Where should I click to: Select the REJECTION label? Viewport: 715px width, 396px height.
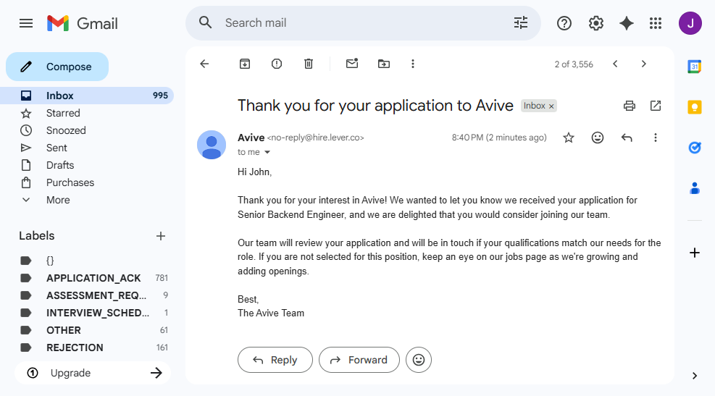point(75,347)
